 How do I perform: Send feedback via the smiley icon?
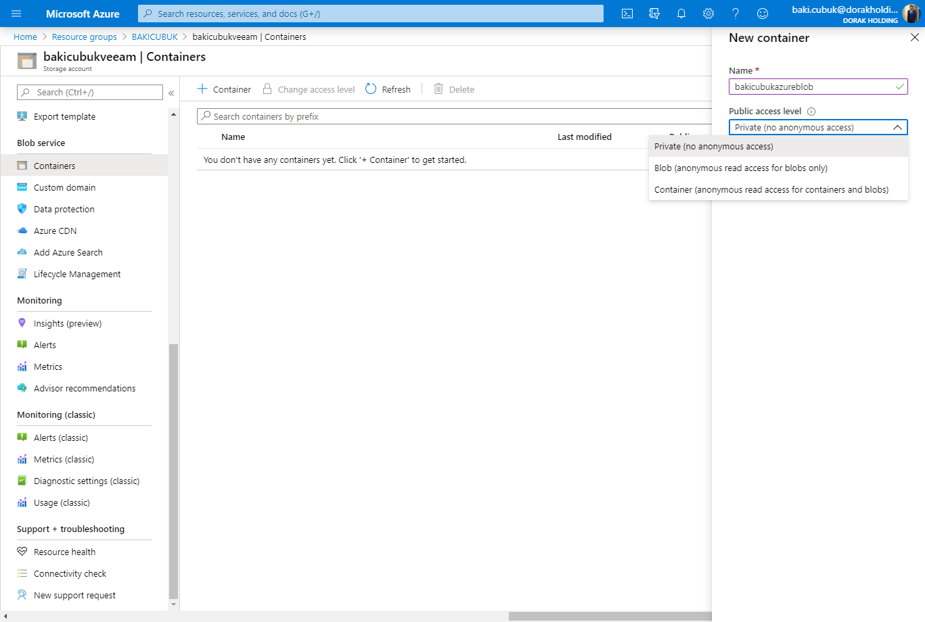(x=763, y=14)
